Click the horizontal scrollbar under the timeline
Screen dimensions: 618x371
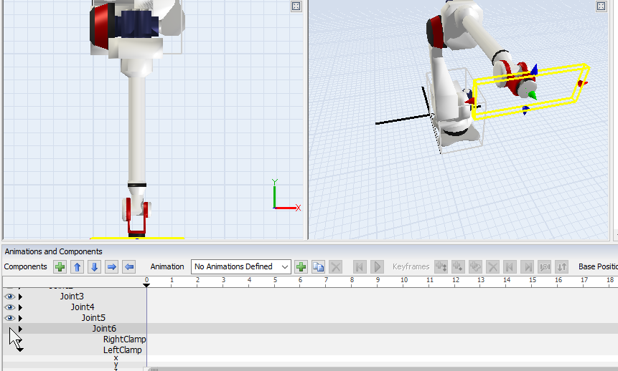[x=359, y=369]
